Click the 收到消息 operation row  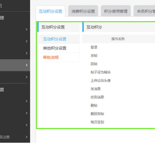click(97, 97)
